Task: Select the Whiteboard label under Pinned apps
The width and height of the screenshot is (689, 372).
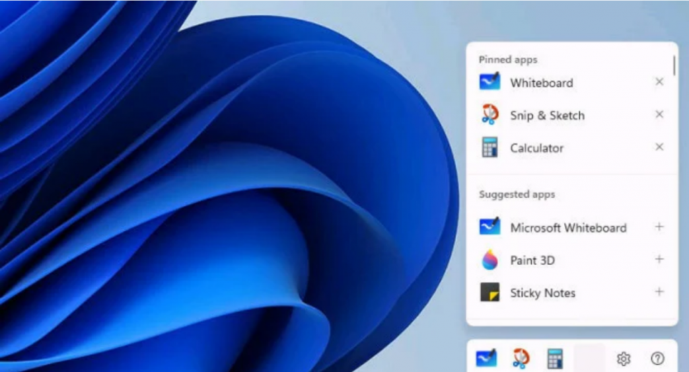Action: click(542, 83)
